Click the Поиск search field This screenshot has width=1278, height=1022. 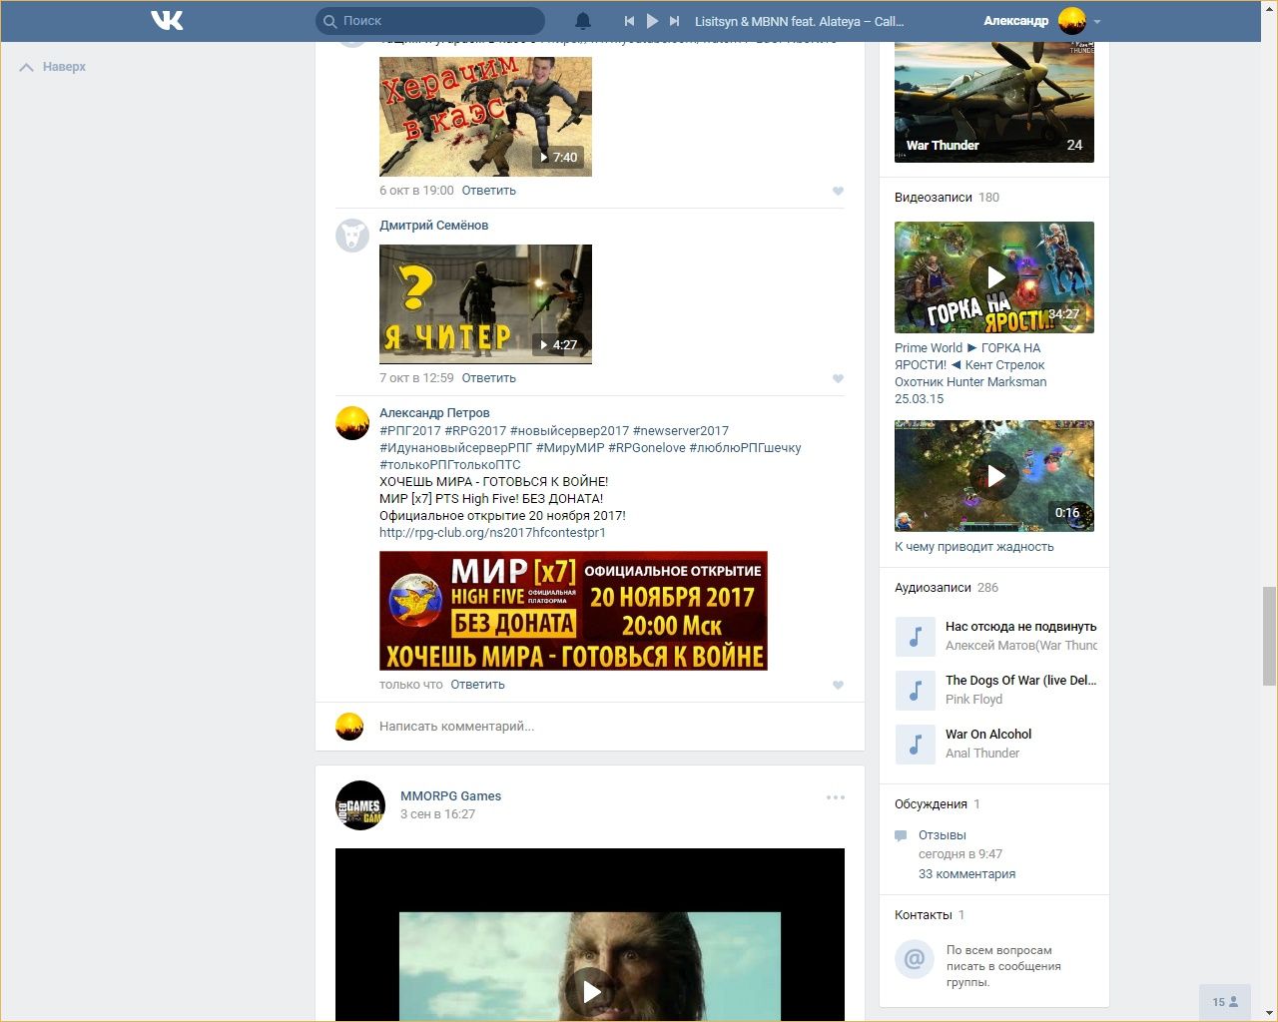(439, 21)
